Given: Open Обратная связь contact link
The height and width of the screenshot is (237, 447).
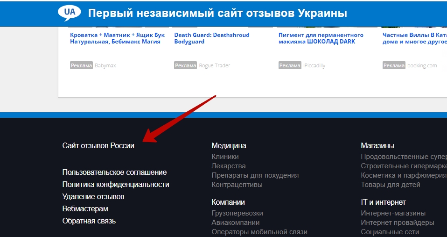Looking at the screenshot, I should [89, 221].
